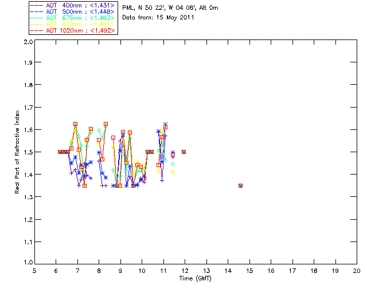Click the AOT 500nm legend entry
The height and width of the screenshot is (293, 367).
click(x=73, y=11)
